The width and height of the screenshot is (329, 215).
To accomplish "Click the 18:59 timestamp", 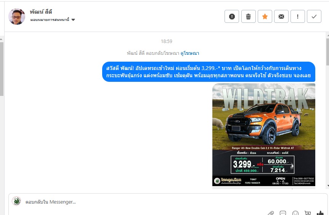I will pos(166,41).
